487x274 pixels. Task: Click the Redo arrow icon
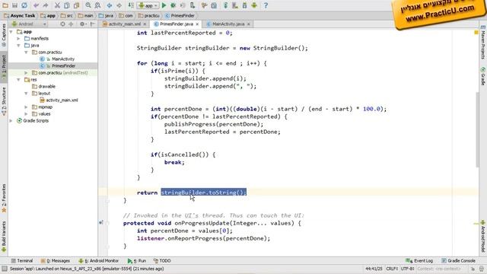[x=46, y=5]
